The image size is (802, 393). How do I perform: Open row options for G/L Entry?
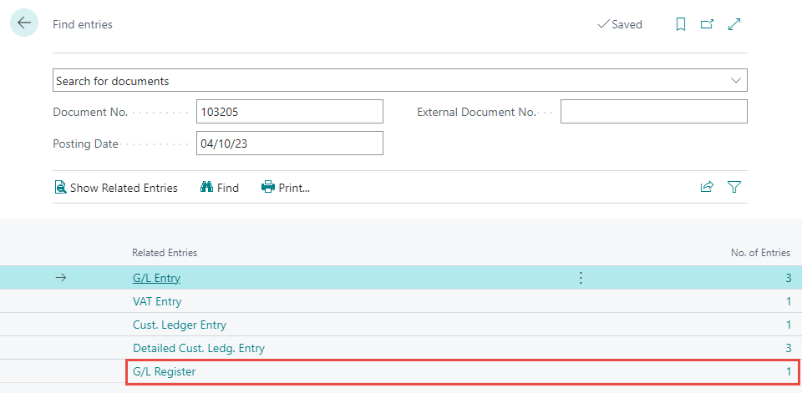(x=581, y=278)
